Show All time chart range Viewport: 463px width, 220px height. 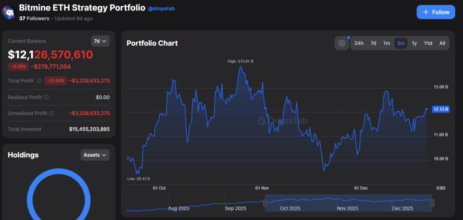click(x=442, y=43)
